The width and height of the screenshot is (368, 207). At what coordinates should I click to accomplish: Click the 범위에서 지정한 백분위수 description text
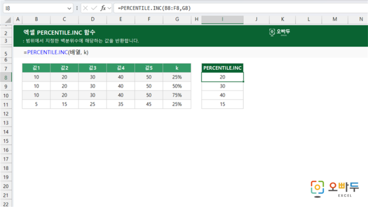point(81,41)
